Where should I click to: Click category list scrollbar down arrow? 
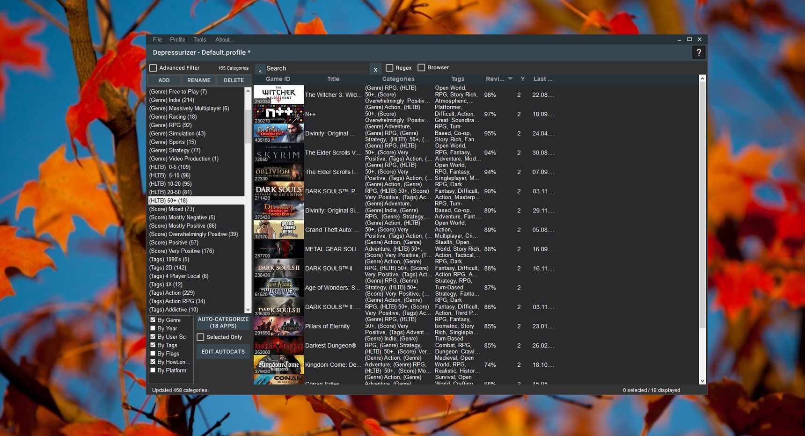[x=248, y=310]
